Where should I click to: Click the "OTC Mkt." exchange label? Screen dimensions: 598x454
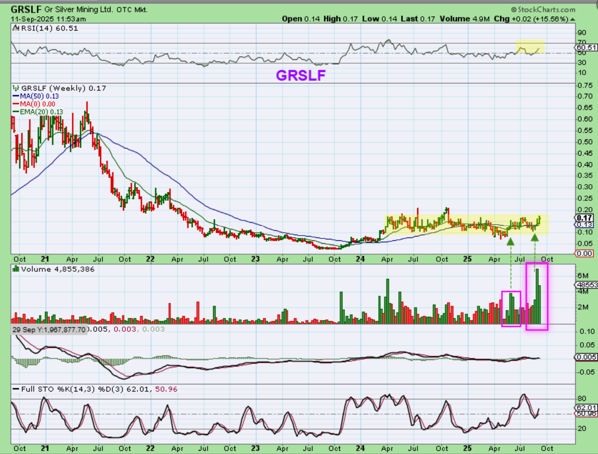point(132,10)
